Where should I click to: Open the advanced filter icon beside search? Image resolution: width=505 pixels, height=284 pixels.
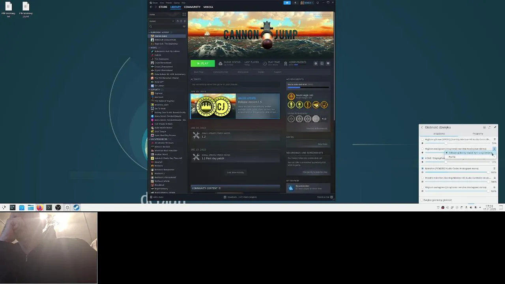pyautogui.click(x=184, y=26)
